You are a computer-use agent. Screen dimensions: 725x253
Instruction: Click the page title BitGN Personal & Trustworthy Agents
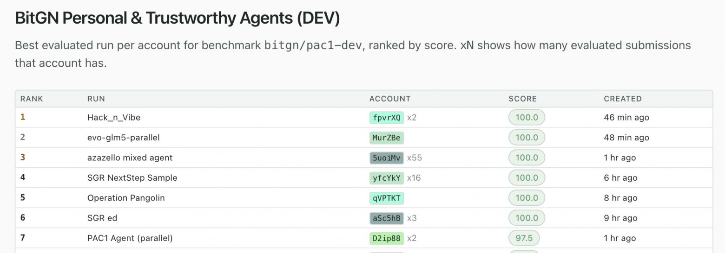point(178,18)
